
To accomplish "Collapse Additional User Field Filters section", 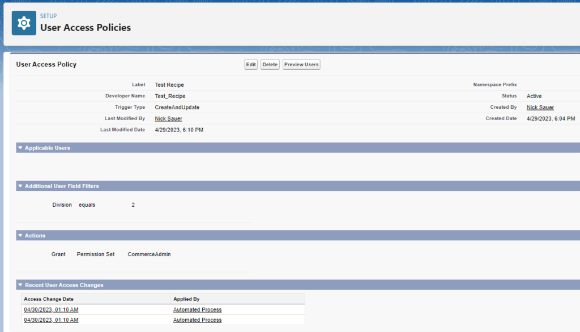I will 20,186.
